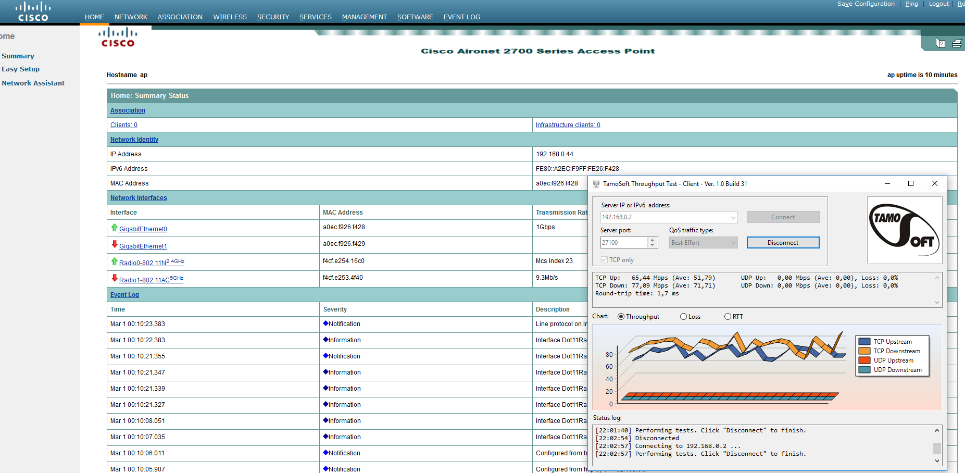The image size is (965, 473).
Task: Open the NETWORK menu tab
Action: pyautogui.click(x=131, y=17)
